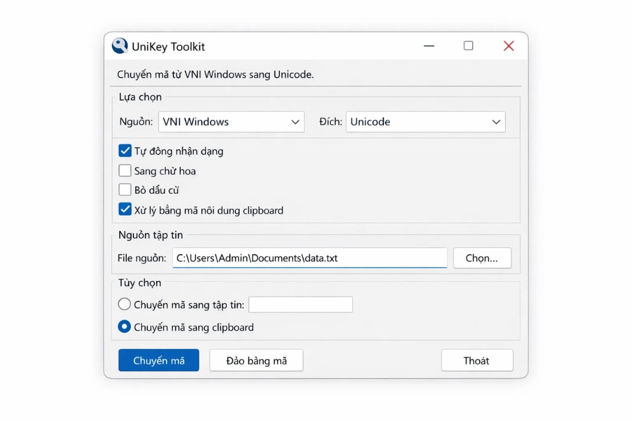Click the "Chọn..." file browse button
The height and width of the screenshot is (421, 632).
(x=482, y=257)
